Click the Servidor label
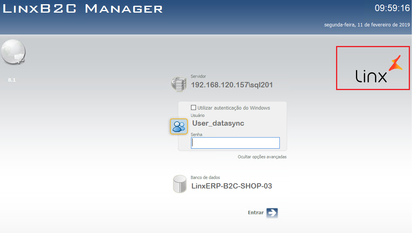This screenshot has height=233, width=413. point(198,76)
